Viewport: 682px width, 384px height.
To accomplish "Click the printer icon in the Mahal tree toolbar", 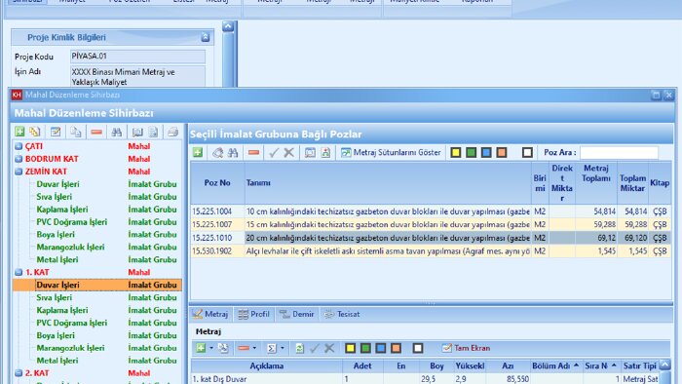I will tap(173, 132).
